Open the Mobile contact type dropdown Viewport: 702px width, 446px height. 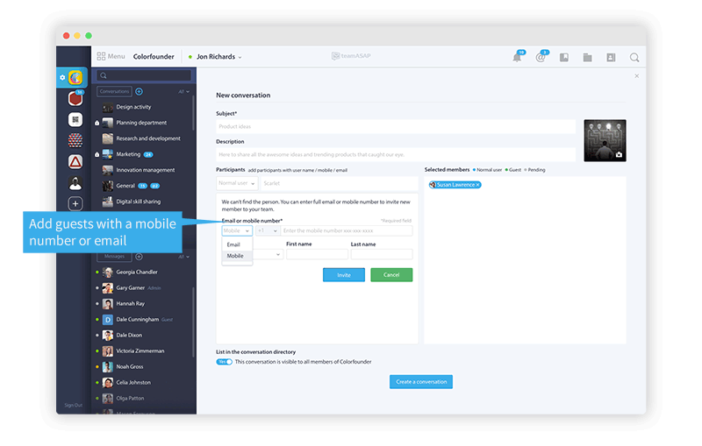237,230
